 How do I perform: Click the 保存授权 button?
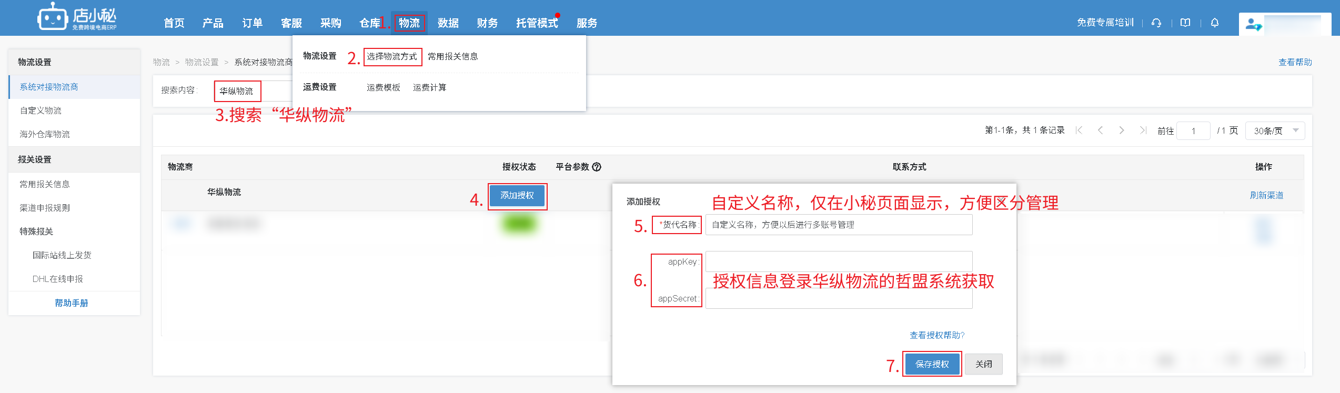click(x=932, y=364)
